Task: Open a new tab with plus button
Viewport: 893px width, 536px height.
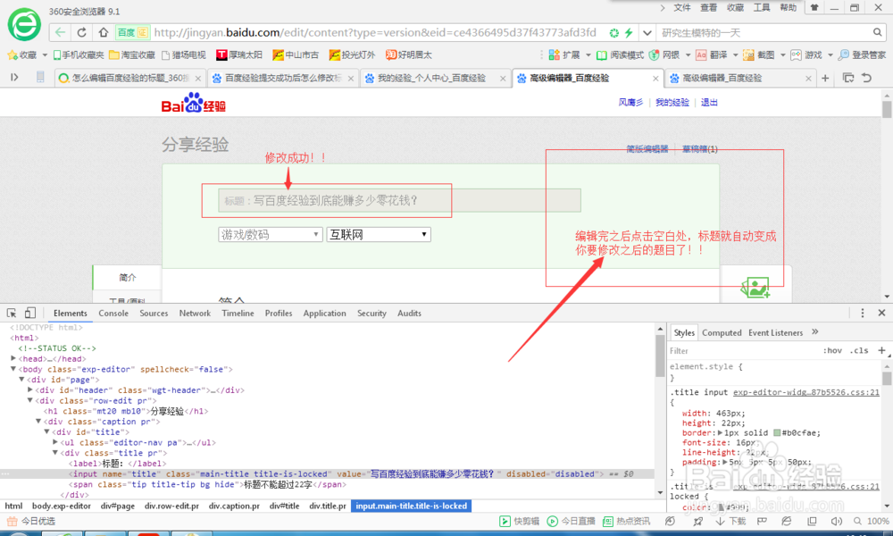Action: click(825, 78)
